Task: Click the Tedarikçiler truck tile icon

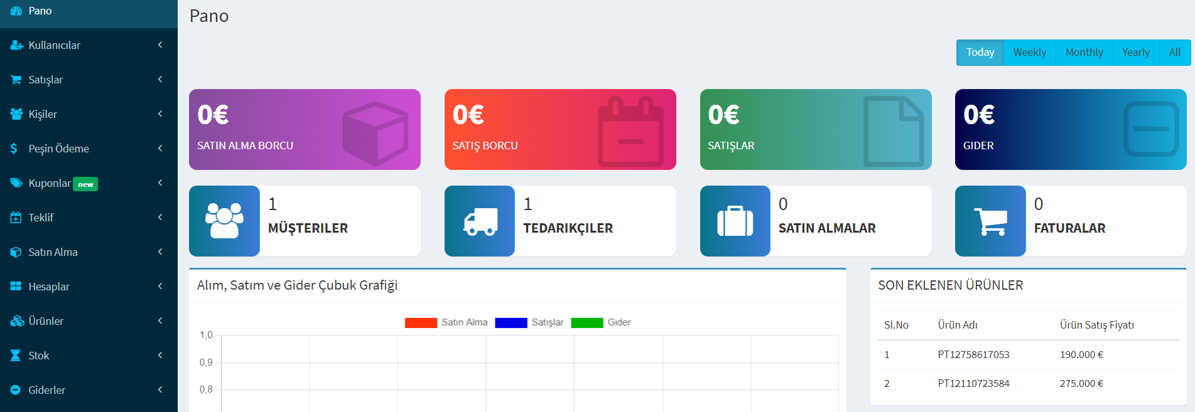Action: (480, 221)
